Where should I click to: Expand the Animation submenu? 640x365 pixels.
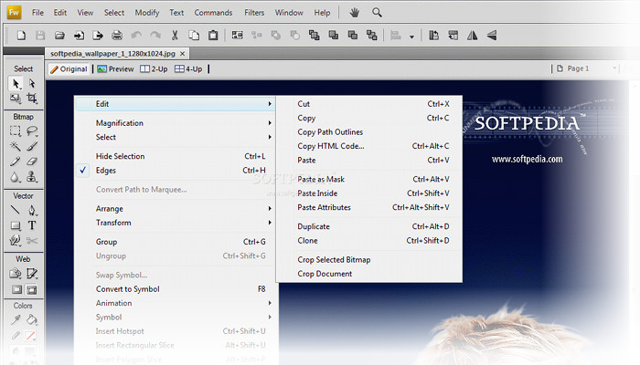(176, 303)
